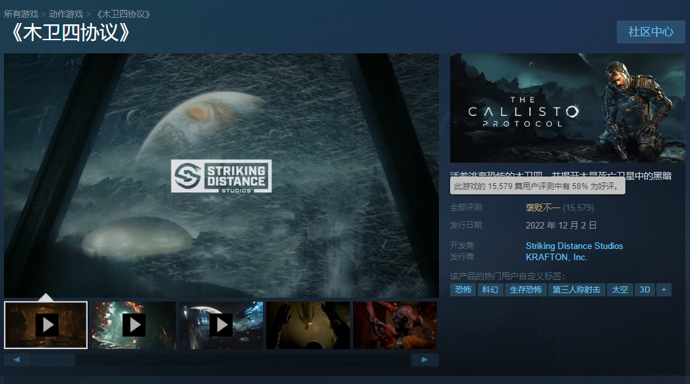
Task: Select the fifth screenshot thumbnail with red monster
Action: [395, 325]
